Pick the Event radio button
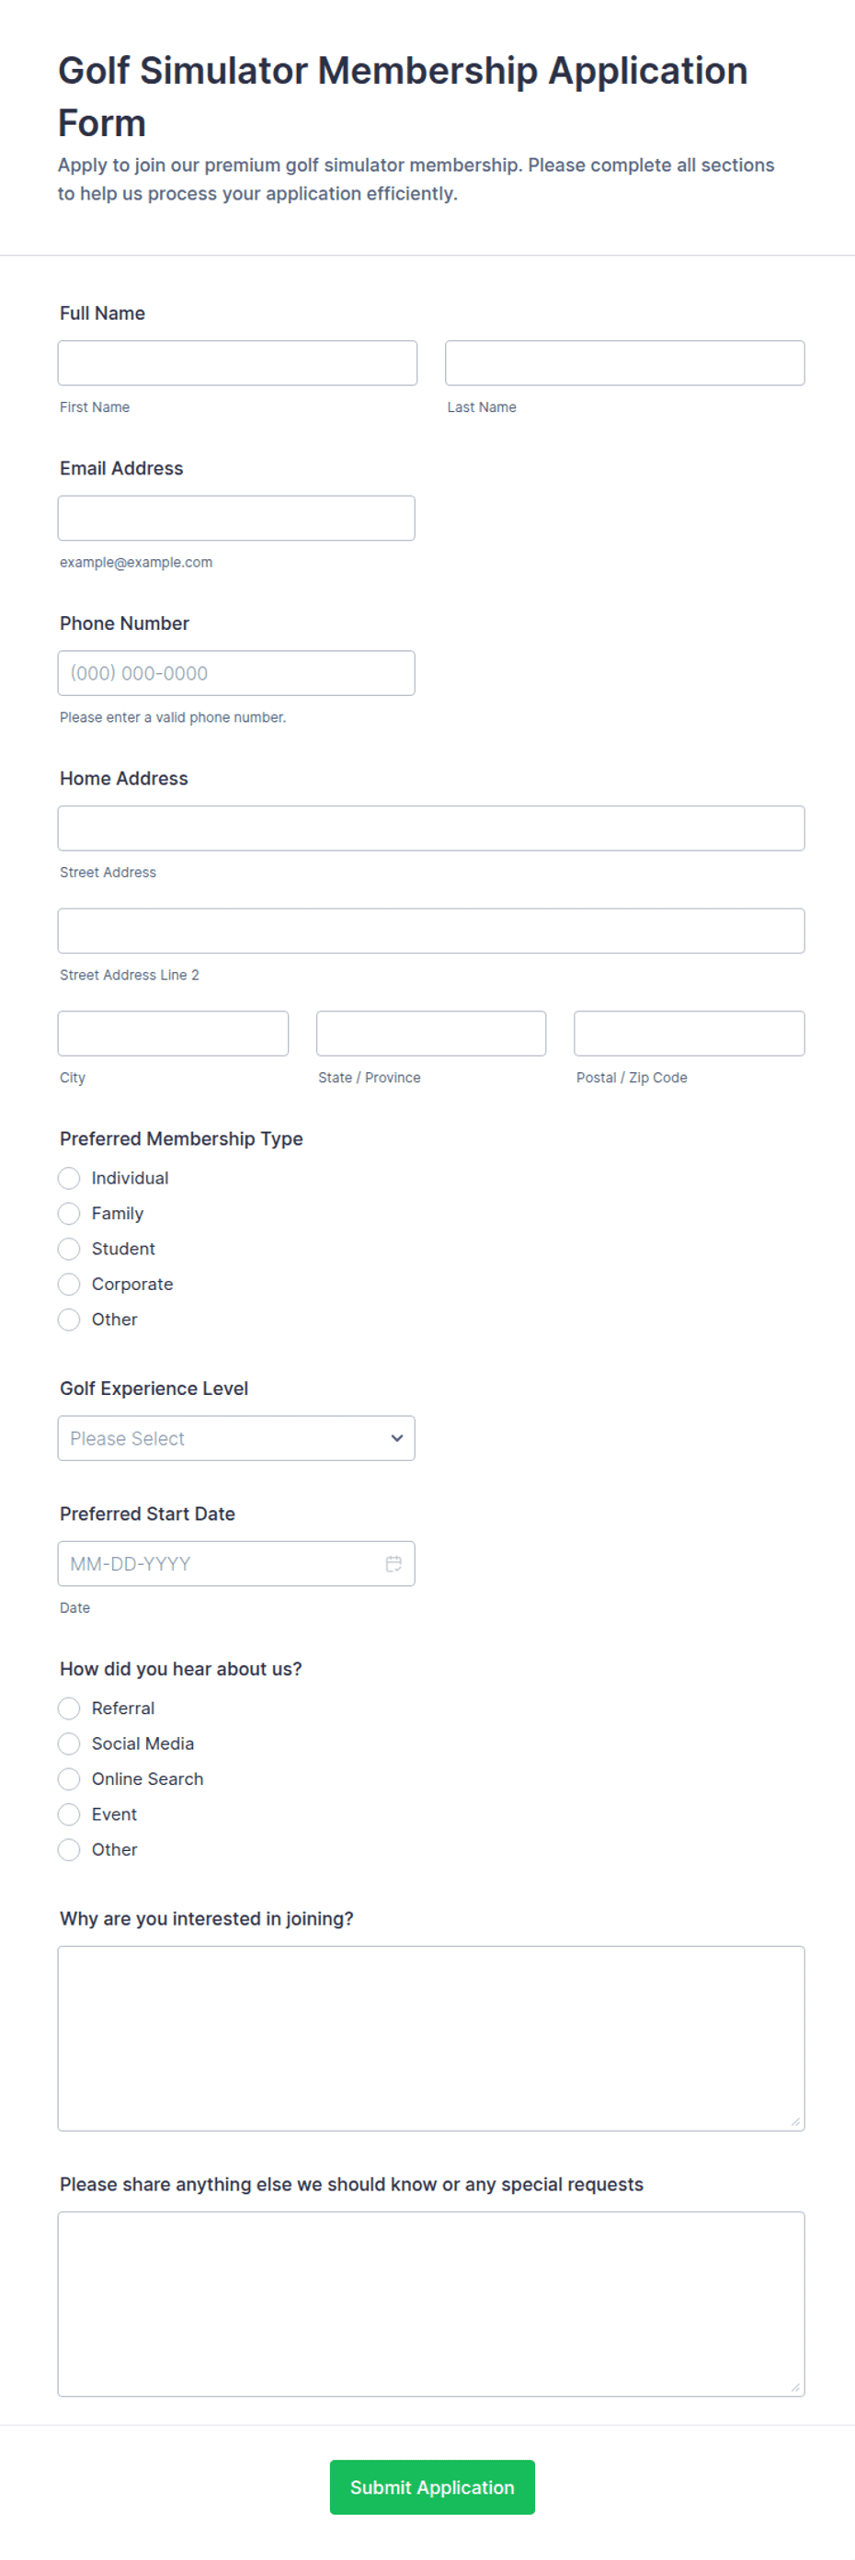This screenshot has width=855, height=2560. [69, 1813]
